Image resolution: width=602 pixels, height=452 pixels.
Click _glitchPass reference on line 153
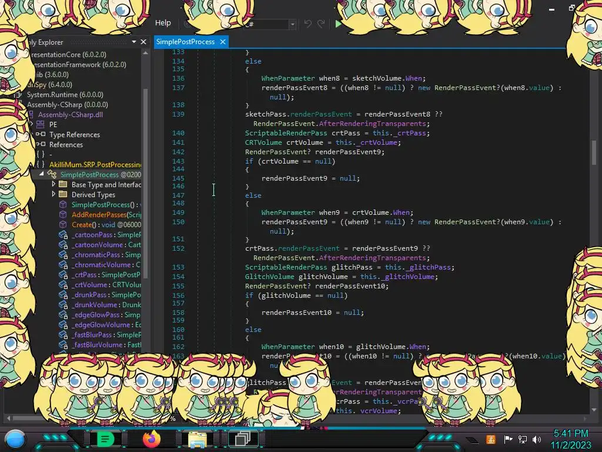[428, 267]
